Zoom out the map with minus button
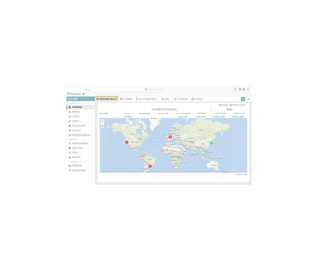The width and height of the screenshot is (318, 271). click(103, 124)
